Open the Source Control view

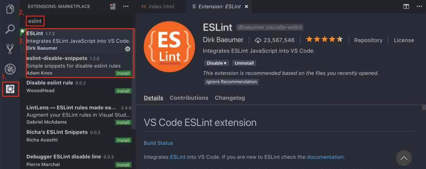click(10, 49)
